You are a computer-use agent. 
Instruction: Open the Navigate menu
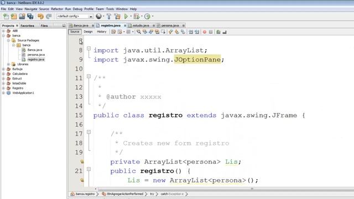31,9
